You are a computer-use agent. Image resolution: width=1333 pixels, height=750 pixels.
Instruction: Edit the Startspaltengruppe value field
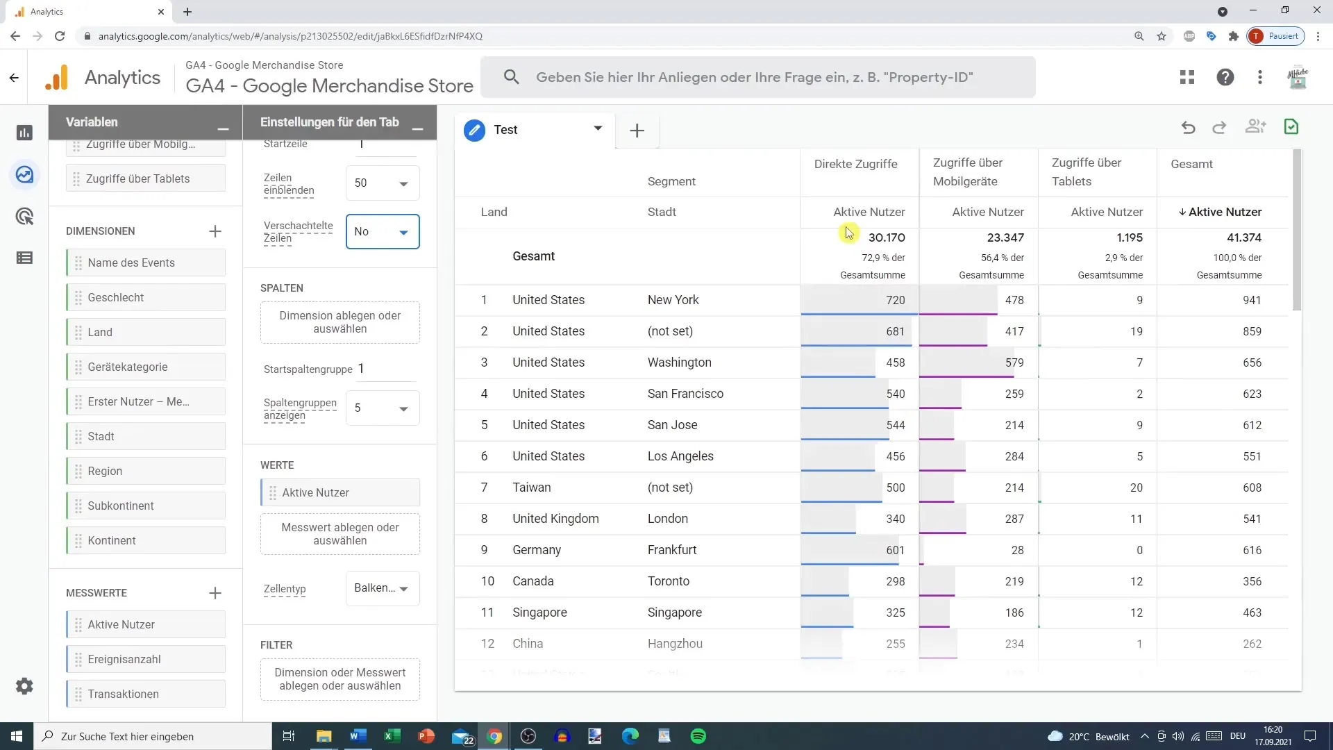click(387, 369)
